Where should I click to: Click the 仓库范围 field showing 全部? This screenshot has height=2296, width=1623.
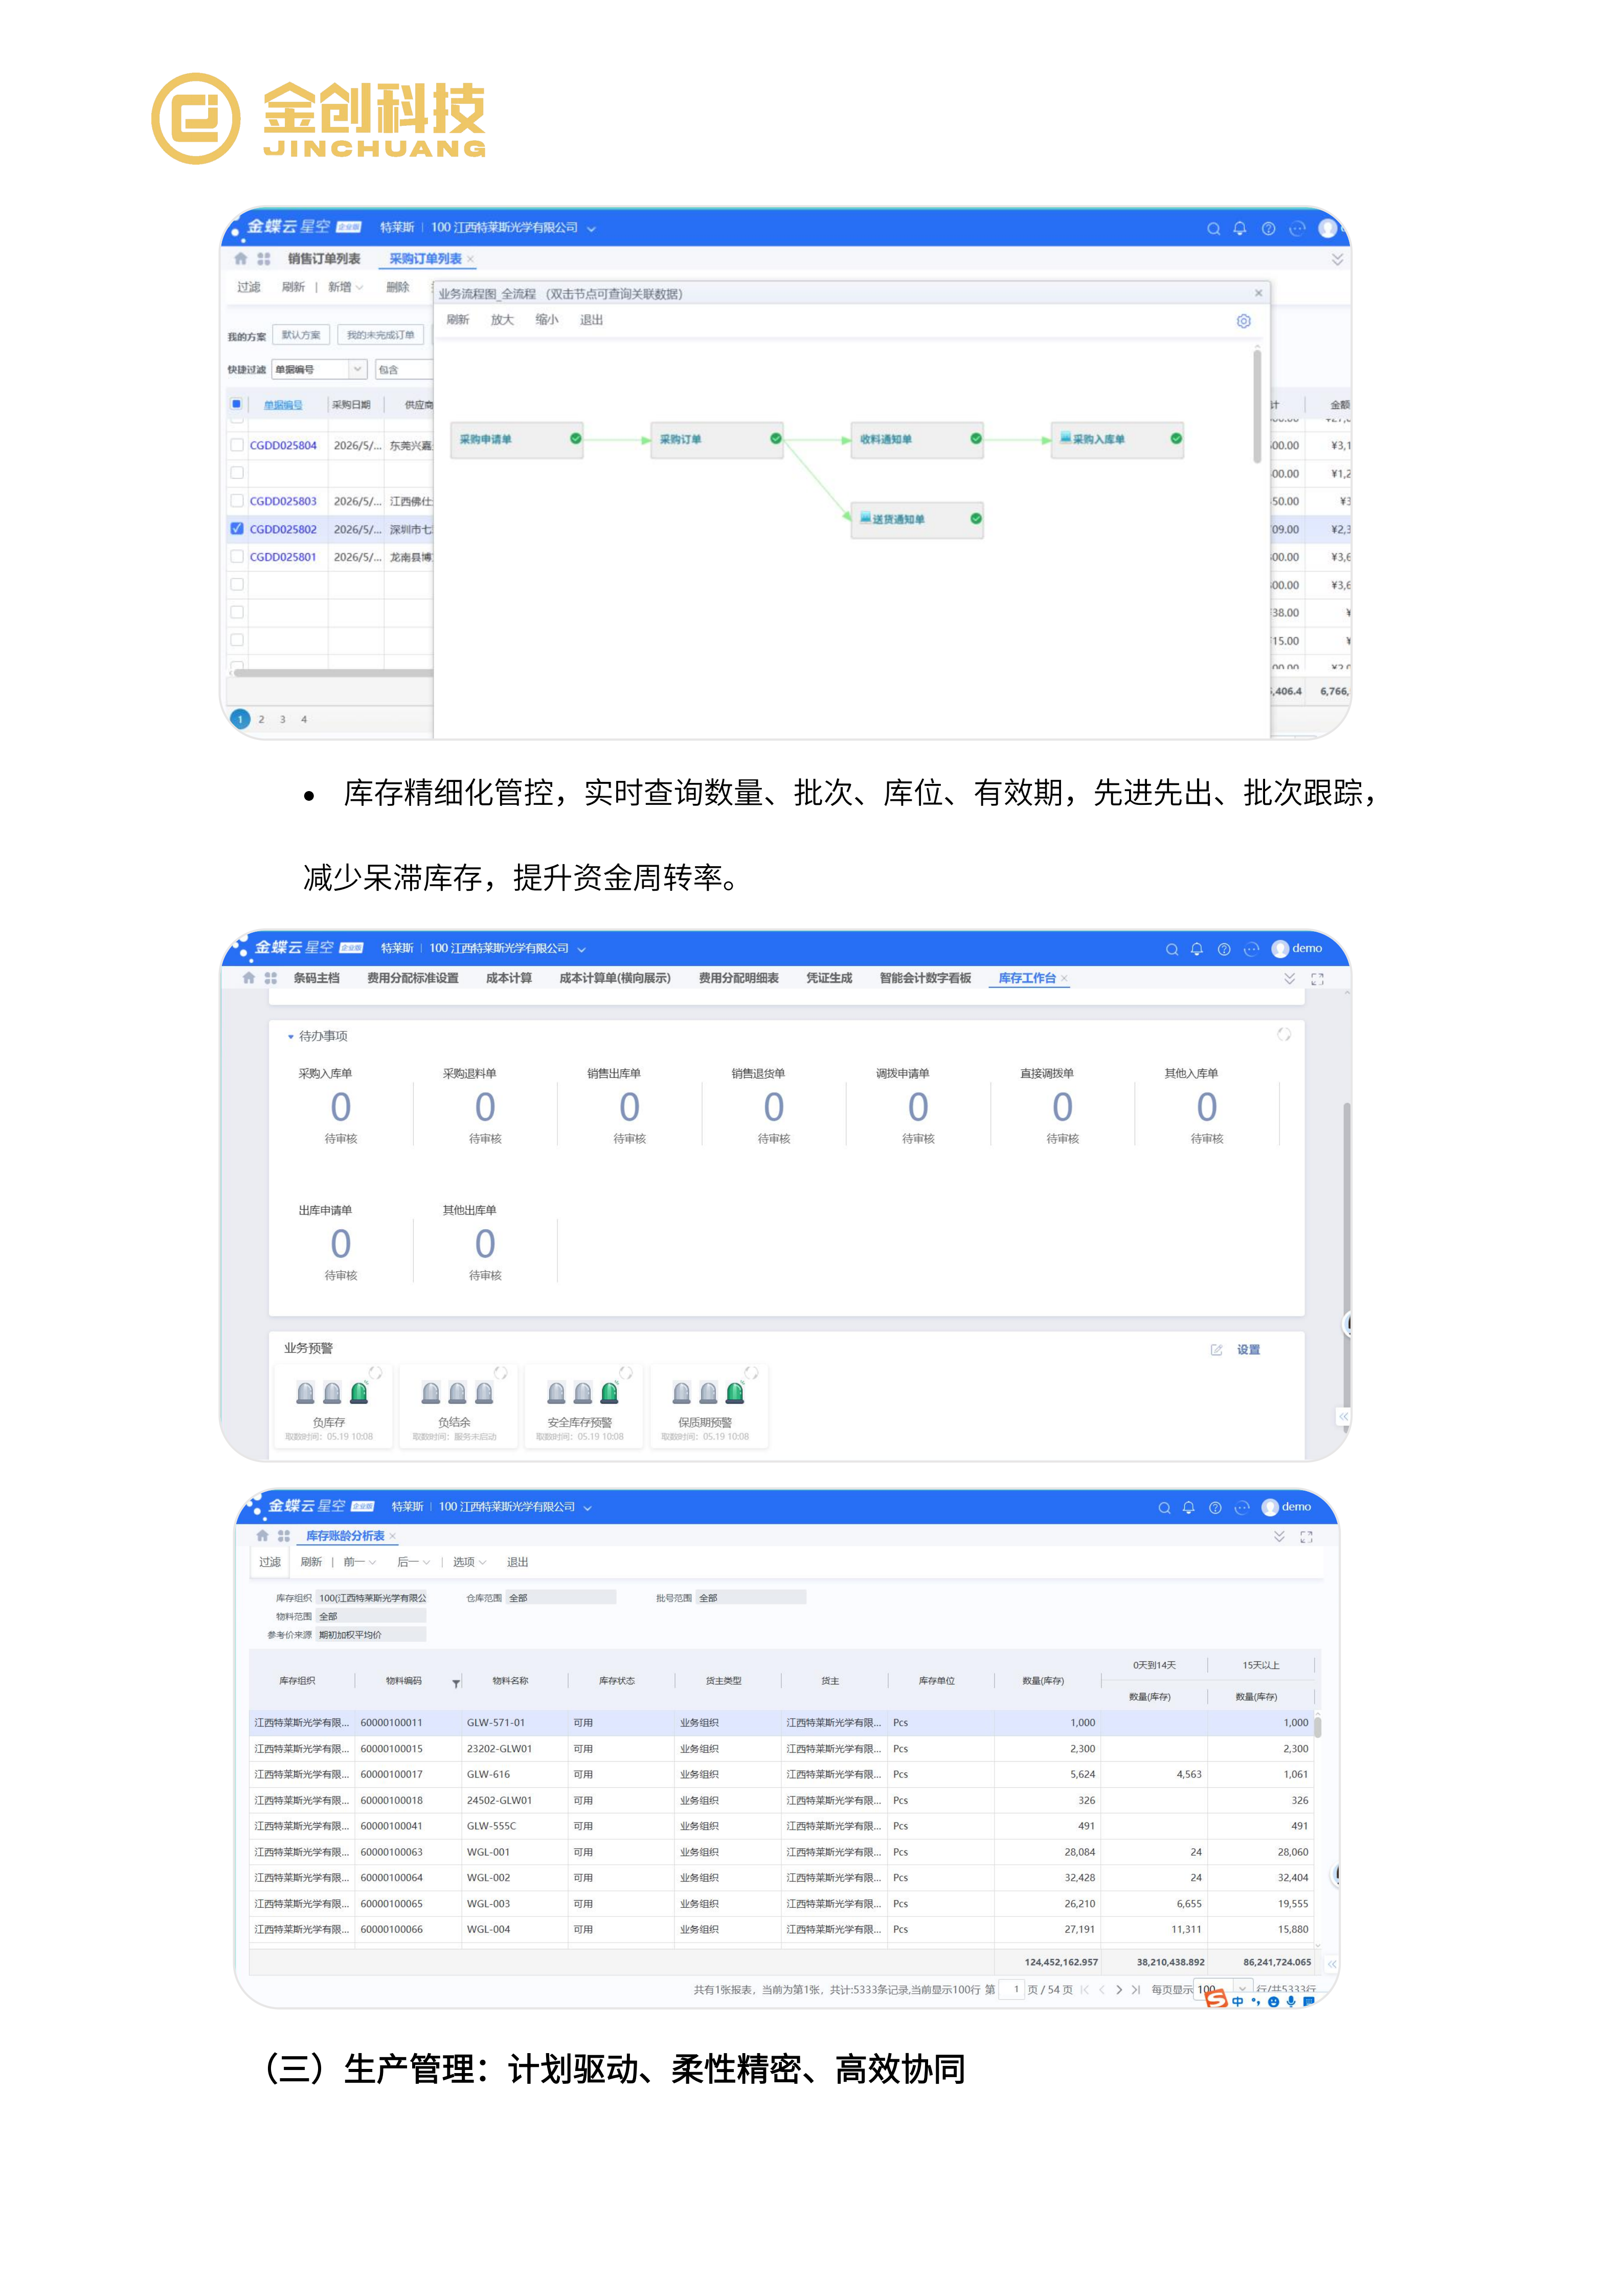point(561,1598)
